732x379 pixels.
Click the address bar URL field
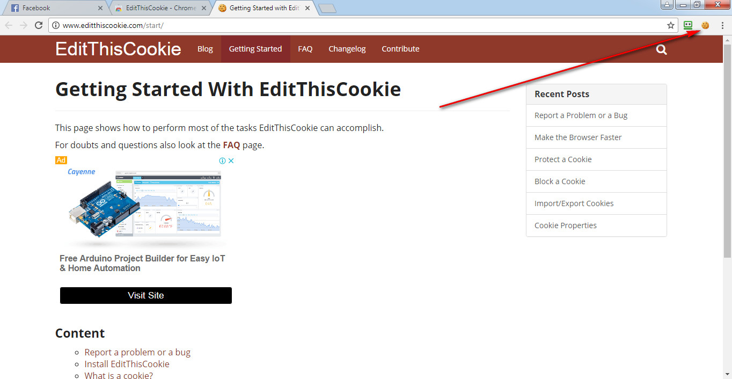click(362, 25)
